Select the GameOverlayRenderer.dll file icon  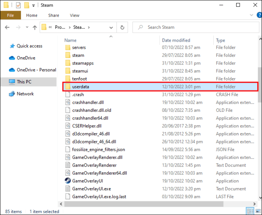(68, 157)
